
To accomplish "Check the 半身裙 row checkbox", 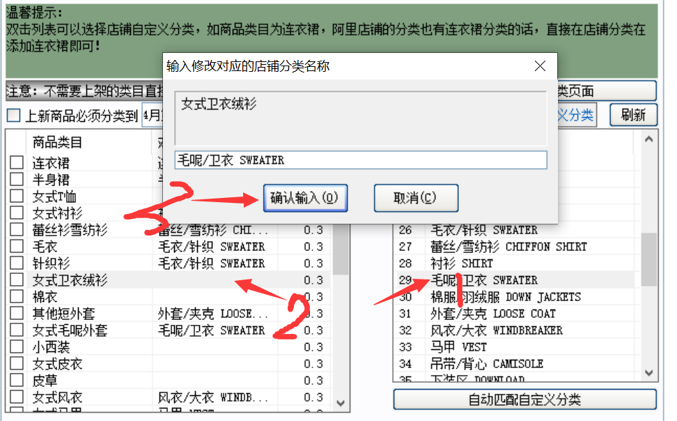I will coord(17,179).
